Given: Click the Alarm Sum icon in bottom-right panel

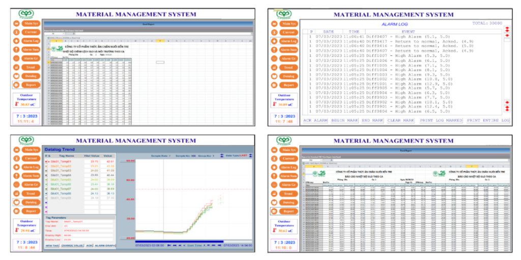Looking at the screenshot, I should [x=276, y=176].
